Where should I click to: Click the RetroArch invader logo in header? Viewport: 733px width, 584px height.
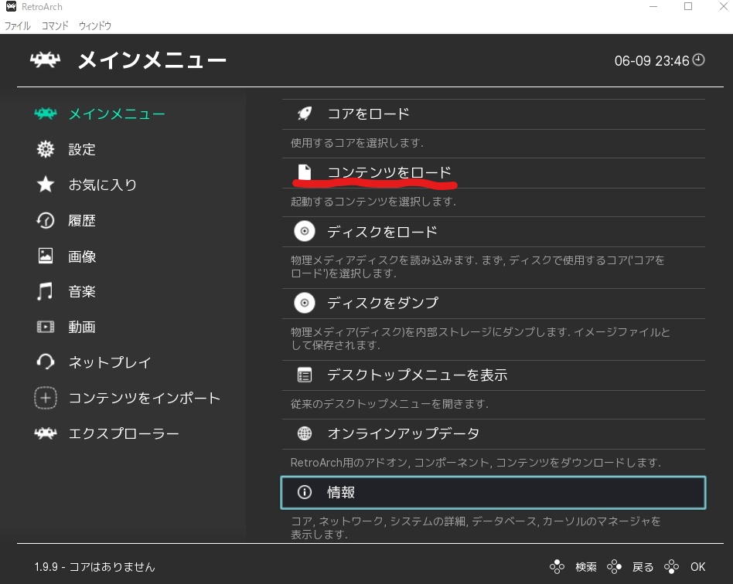46,59
